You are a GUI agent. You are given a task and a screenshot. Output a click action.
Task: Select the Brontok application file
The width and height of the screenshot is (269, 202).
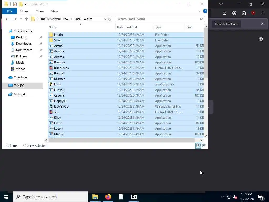click(126, 62)
